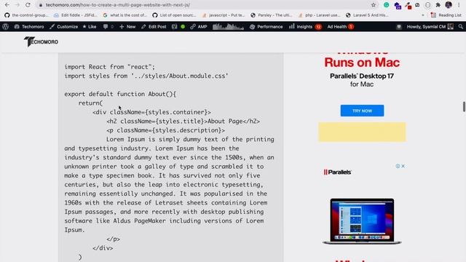Click the page vertical scrollbar thumb

point(464,107)
